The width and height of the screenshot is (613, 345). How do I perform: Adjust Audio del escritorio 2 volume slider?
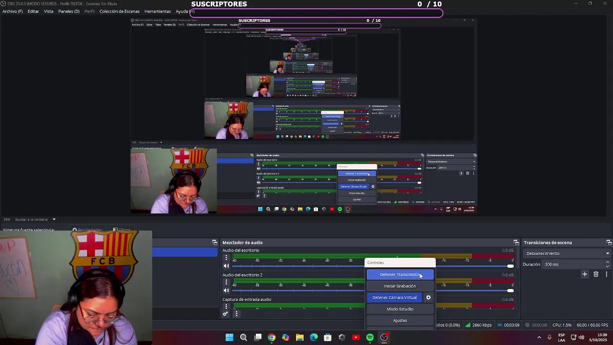pyautogui.click(x=372, y=290)
